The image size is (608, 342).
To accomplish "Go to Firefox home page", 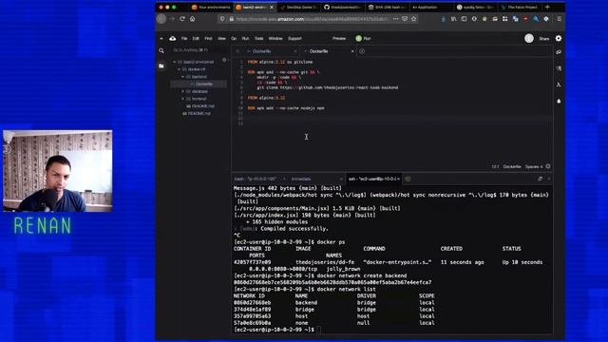I will [192, 19].
